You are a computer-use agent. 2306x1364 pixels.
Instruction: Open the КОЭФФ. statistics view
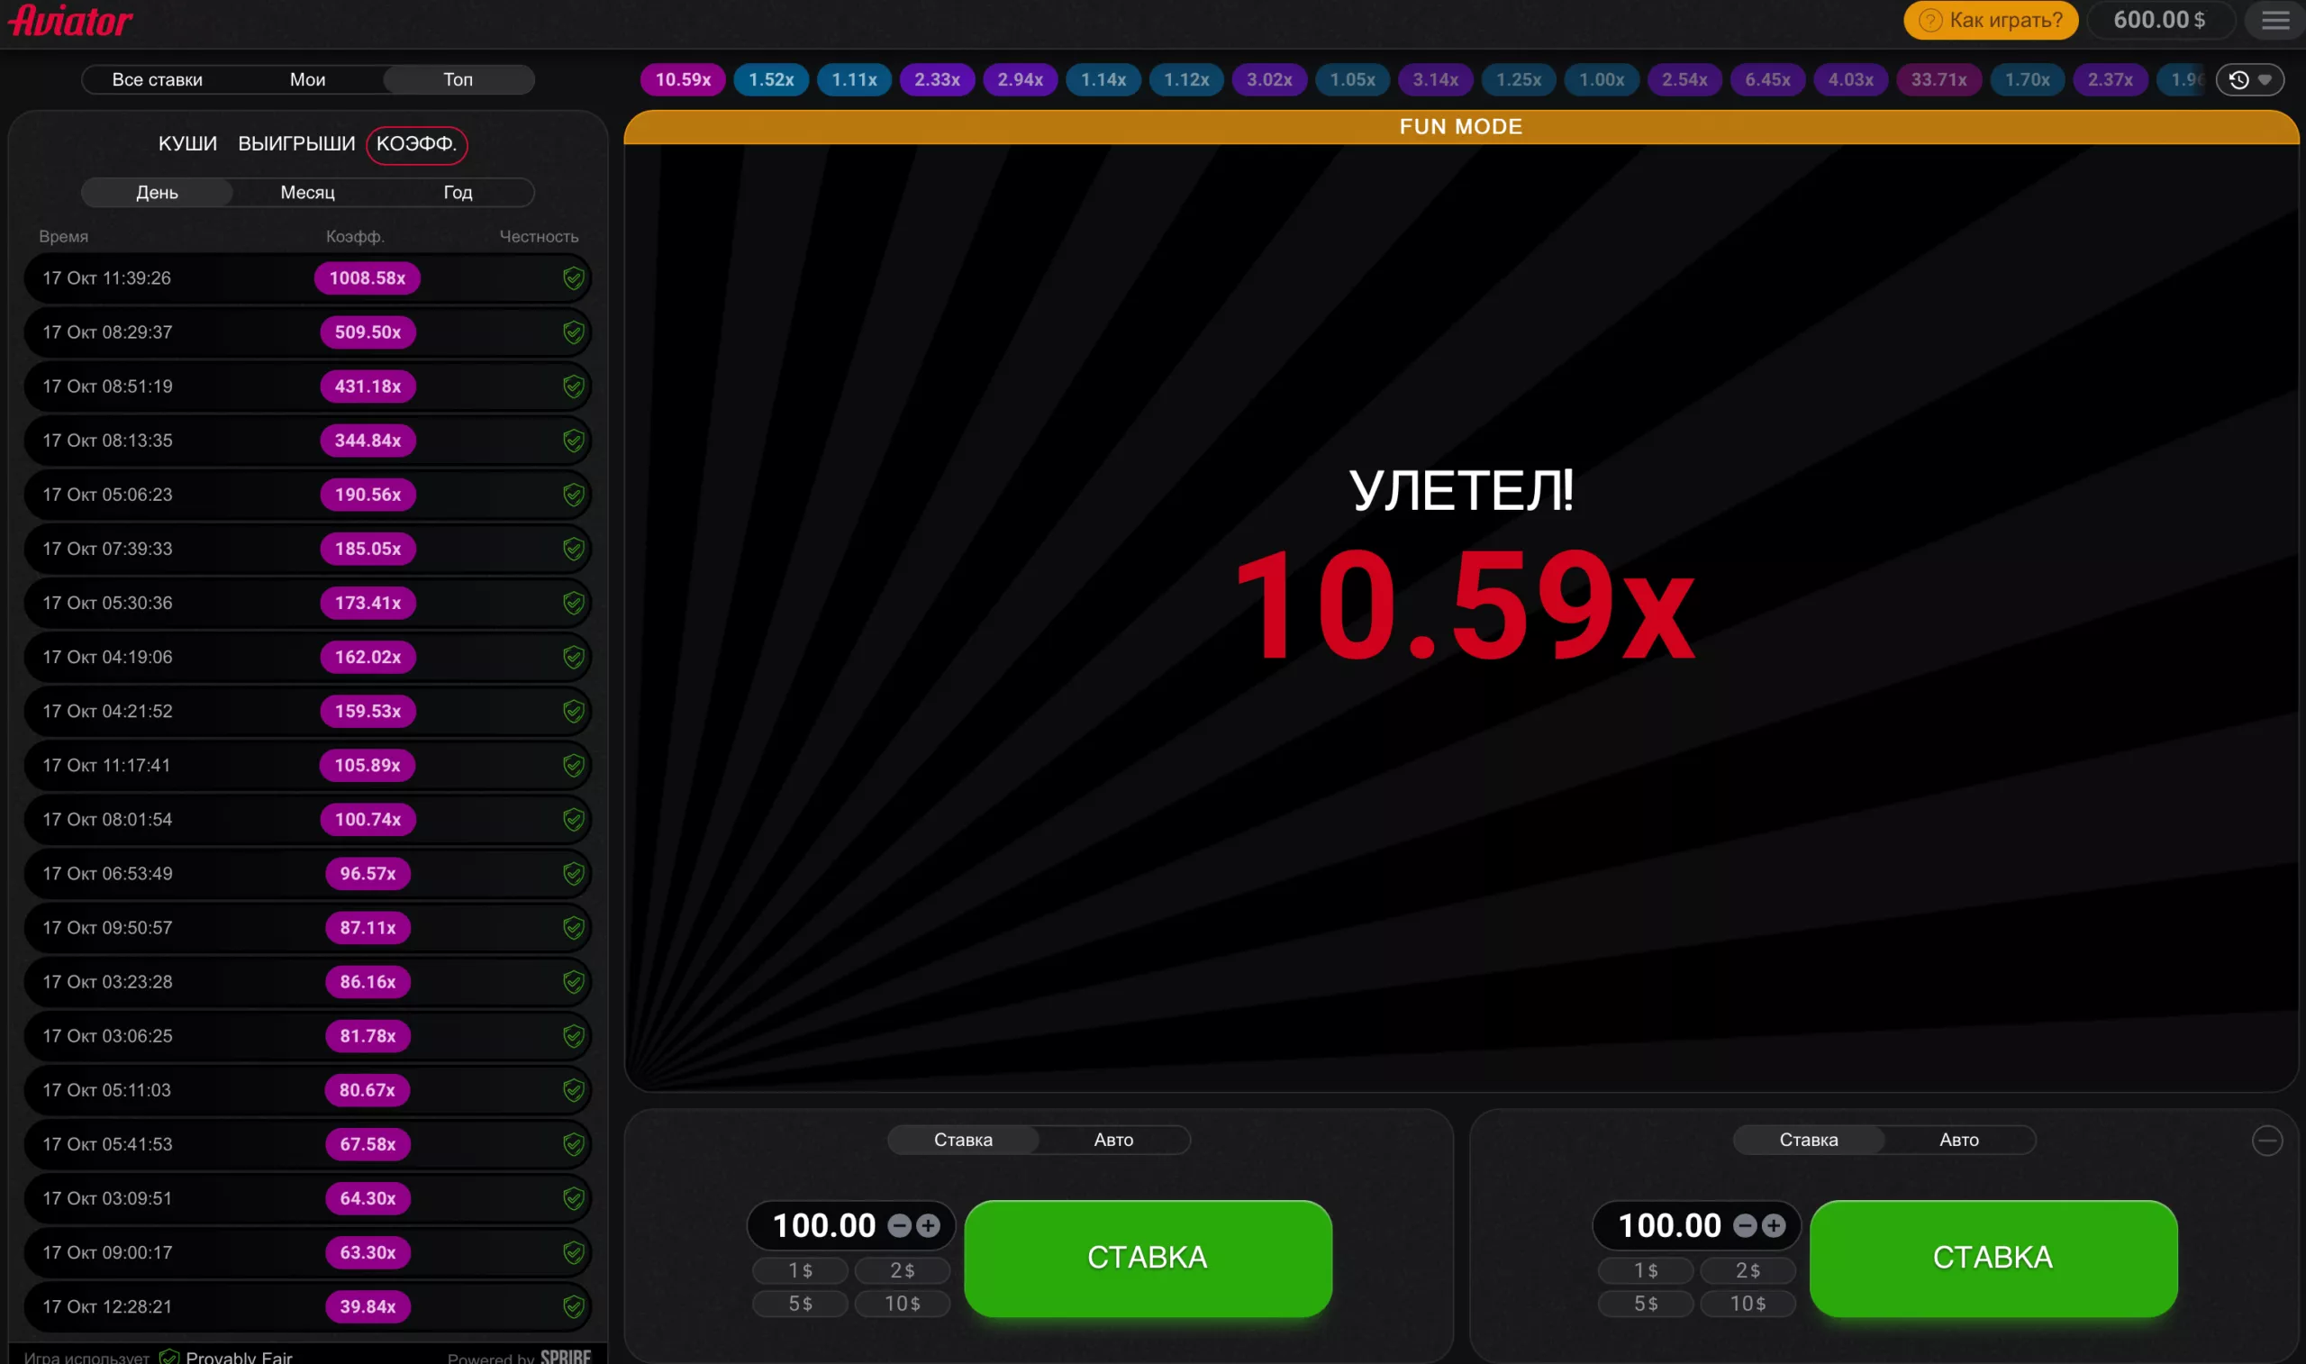click(417, 144)
